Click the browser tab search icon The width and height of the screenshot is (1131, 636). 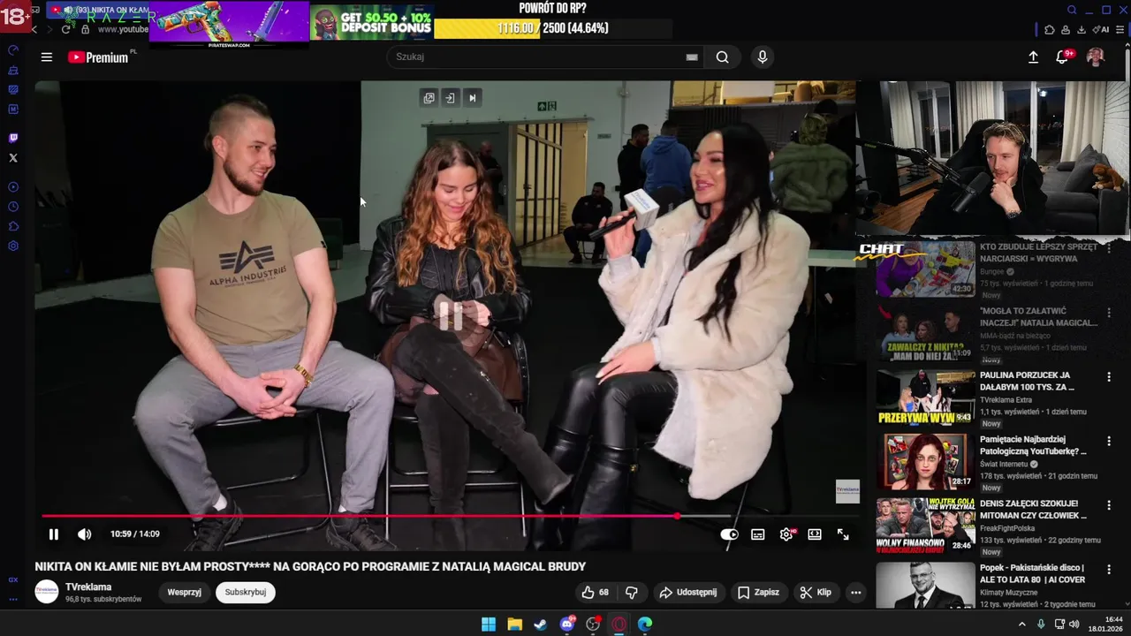(1072, 11)
